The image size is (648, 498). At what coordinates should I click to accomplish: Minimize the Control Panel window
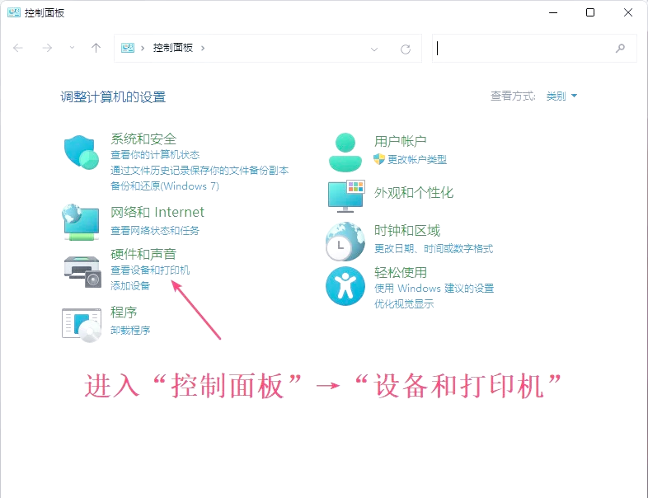click(553, 12)
